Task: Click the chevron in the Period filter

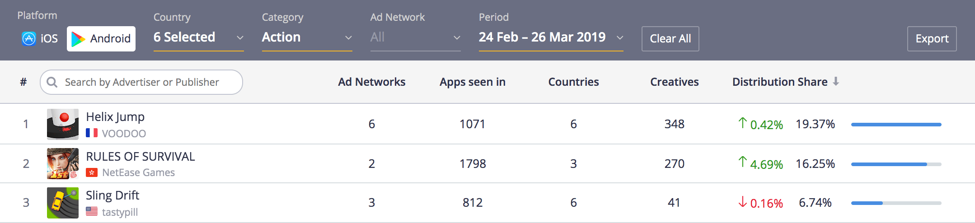Action: point(620,38)
